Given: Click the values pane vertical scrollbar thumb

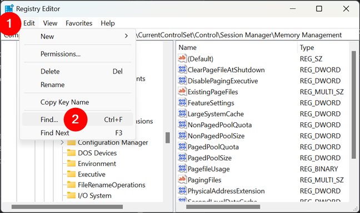Looking at the screenshot, I should 353,105.
